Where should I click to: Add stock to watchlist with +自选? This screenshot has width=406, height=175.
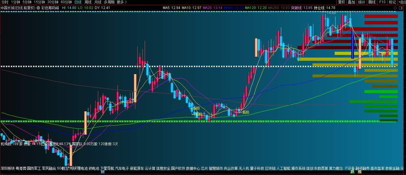click(x=402, y=2)
